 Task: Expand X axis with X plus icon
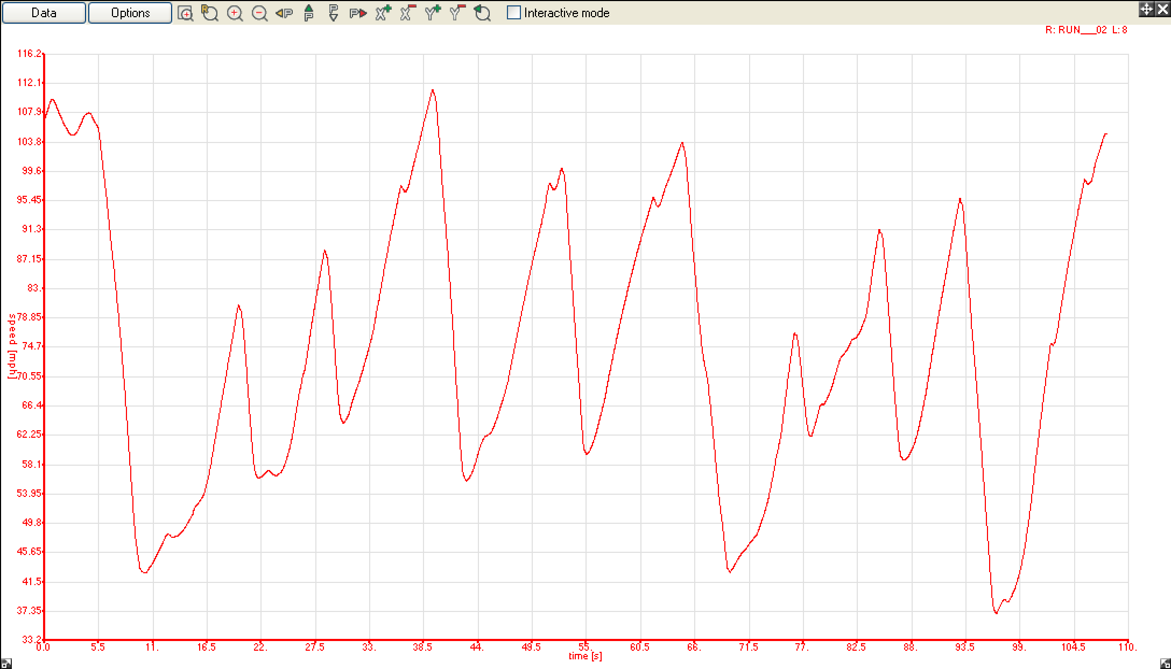tap(383, 13)
